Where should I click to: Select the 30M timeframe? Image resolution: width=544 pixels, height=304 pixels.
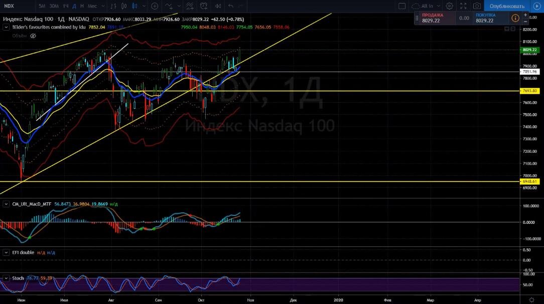54,6
